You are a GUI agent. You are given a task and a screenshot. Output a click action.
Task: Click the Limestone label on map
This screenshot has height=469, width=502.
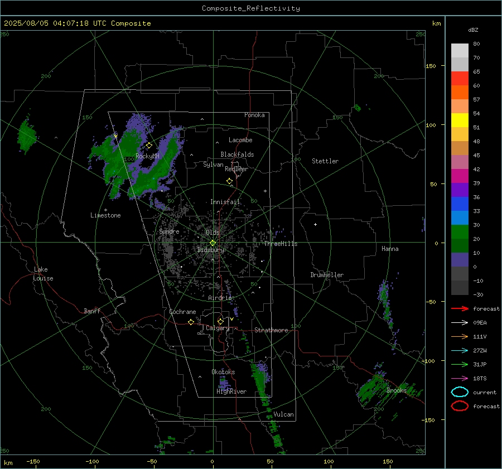point(105,215)
